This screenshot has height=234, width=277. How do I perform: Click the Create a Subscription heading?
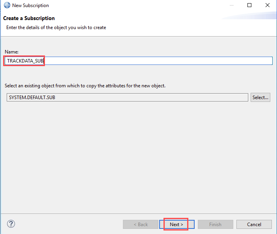[x=29, y=18]
